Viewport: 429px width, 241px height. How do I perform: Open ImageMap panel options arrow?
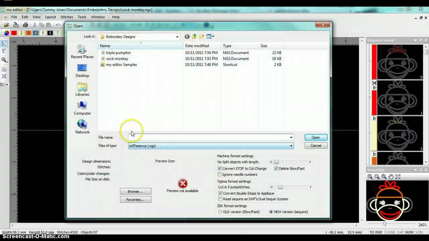(x=415, y=170)
